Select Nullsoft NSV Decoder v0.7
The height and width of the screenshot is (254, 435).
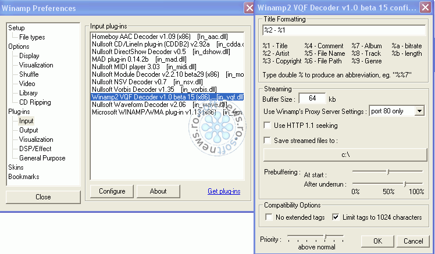point(167,82)
